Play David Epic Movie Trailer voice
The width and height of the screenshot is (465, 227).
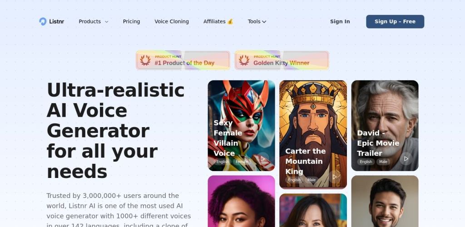[406, 159]
